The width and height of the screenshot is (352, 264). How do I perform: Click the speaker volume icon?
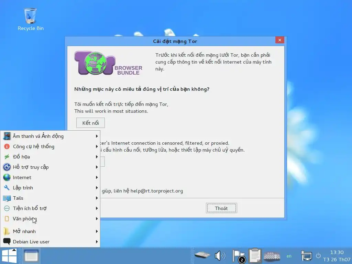pyautogui.click(x=220, y=256)
